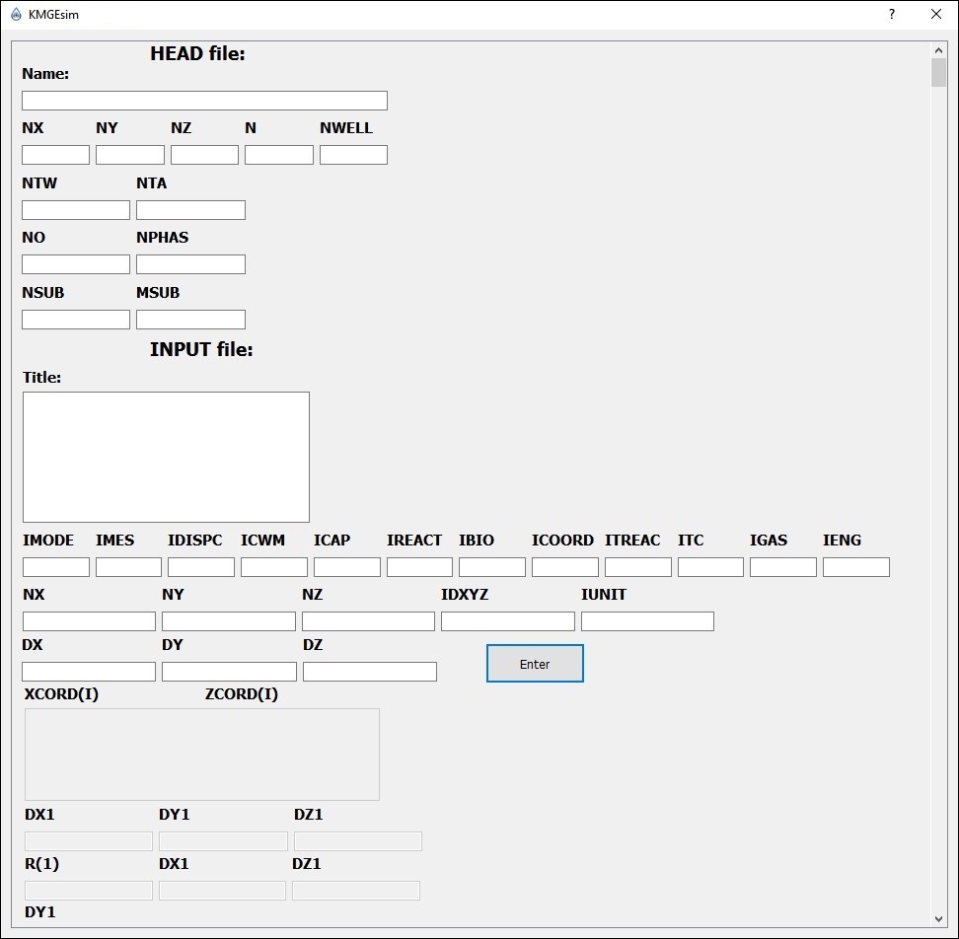Select the NWELL input box
This screenshot has height=939, width=959.
[x=353, y=155]
